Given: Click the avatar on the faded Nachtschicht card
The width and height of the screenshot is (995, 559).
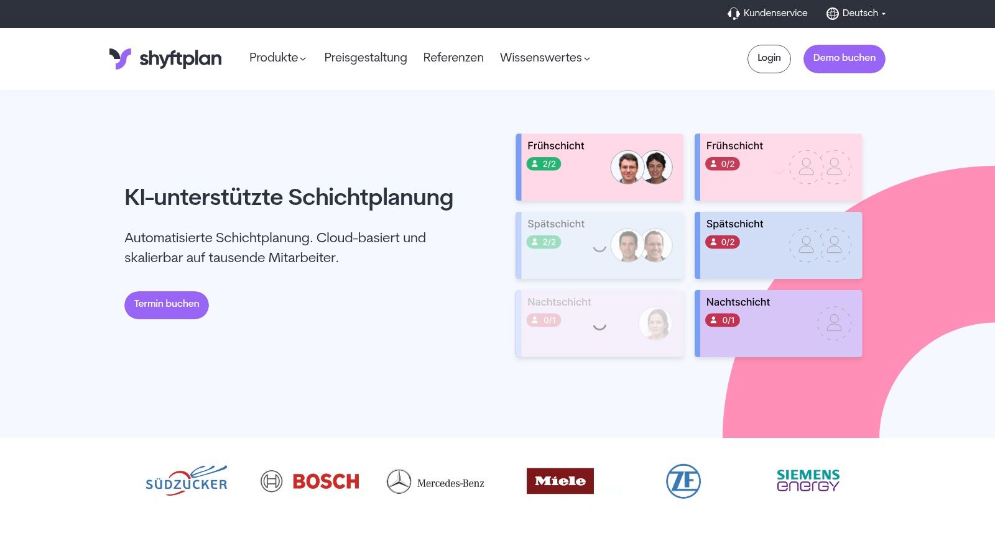Looking at the screenshot, I should [x=655, y=324].
